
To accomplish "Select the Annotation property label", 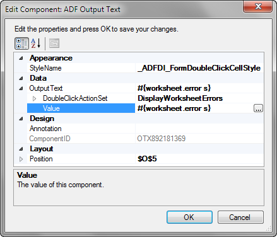I will click(x=45, y=129).
